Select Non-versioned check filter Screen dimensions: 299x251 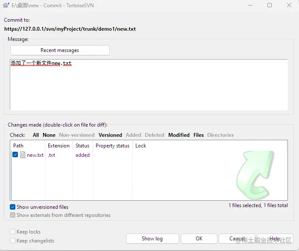pos(77,135)
